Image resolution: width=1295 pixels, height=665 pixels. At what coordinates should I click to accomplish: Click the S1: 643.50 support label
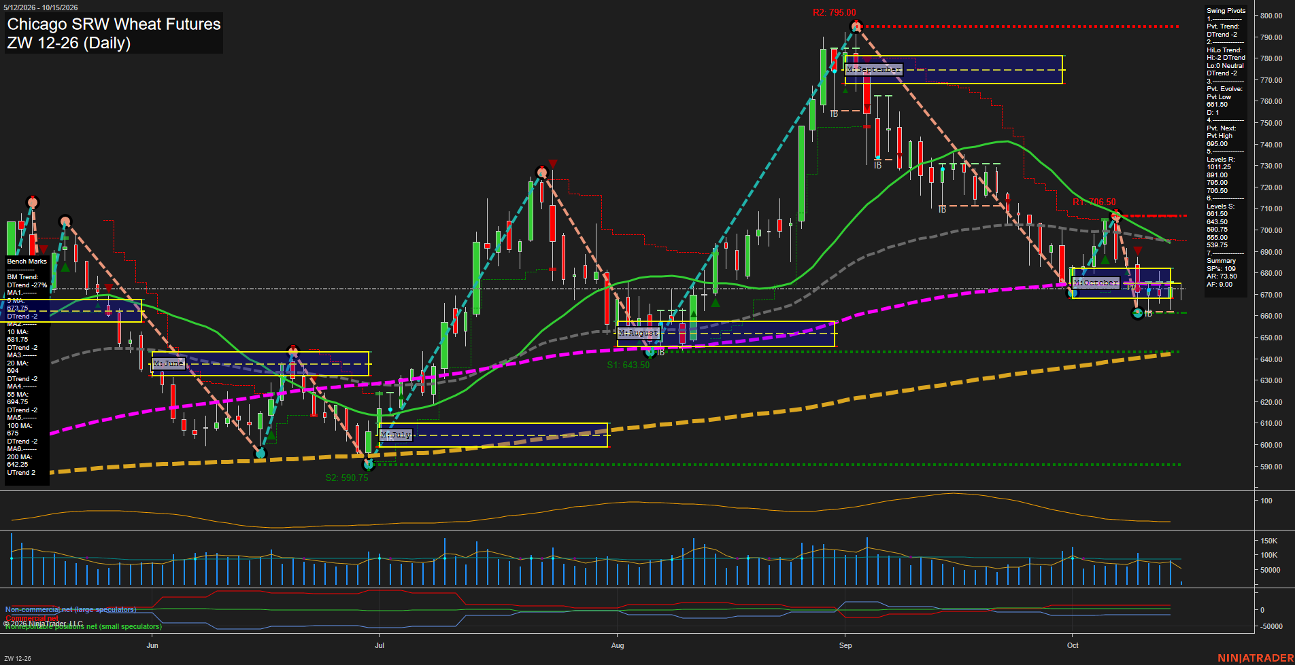(628, 365)
